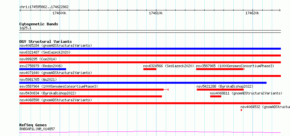Viewport: 290px width, 136px height.
Task: Open nsv4068611 (gnomADStructuralVariants) label
Action: coord(246,93)
